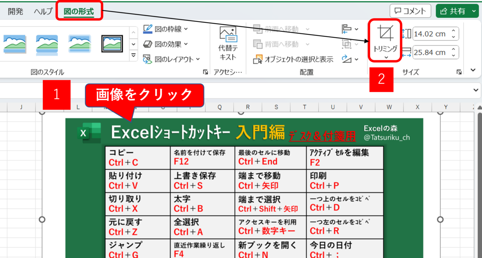Click the 代替テキスト button
Image resolution: width=482 pixels, height=258 pixels.
click(x=228, y=43)
